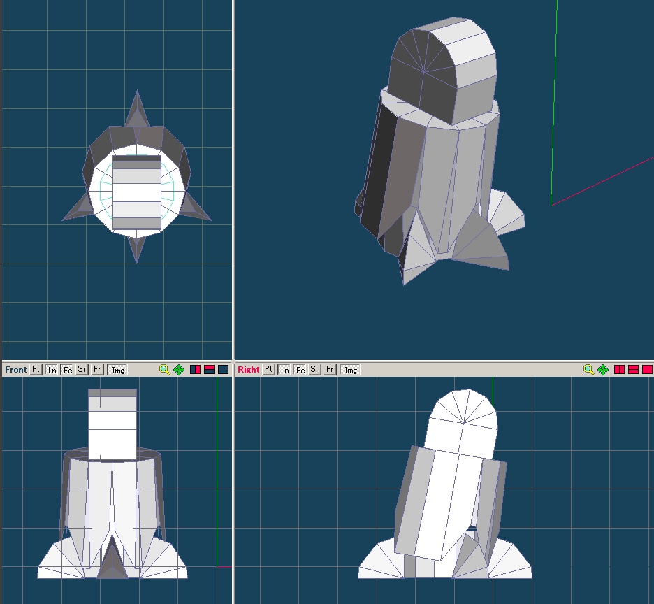Toggle Img background image in Right view
This screenshot has height=604, width=654.
click(x=351, y=369)
